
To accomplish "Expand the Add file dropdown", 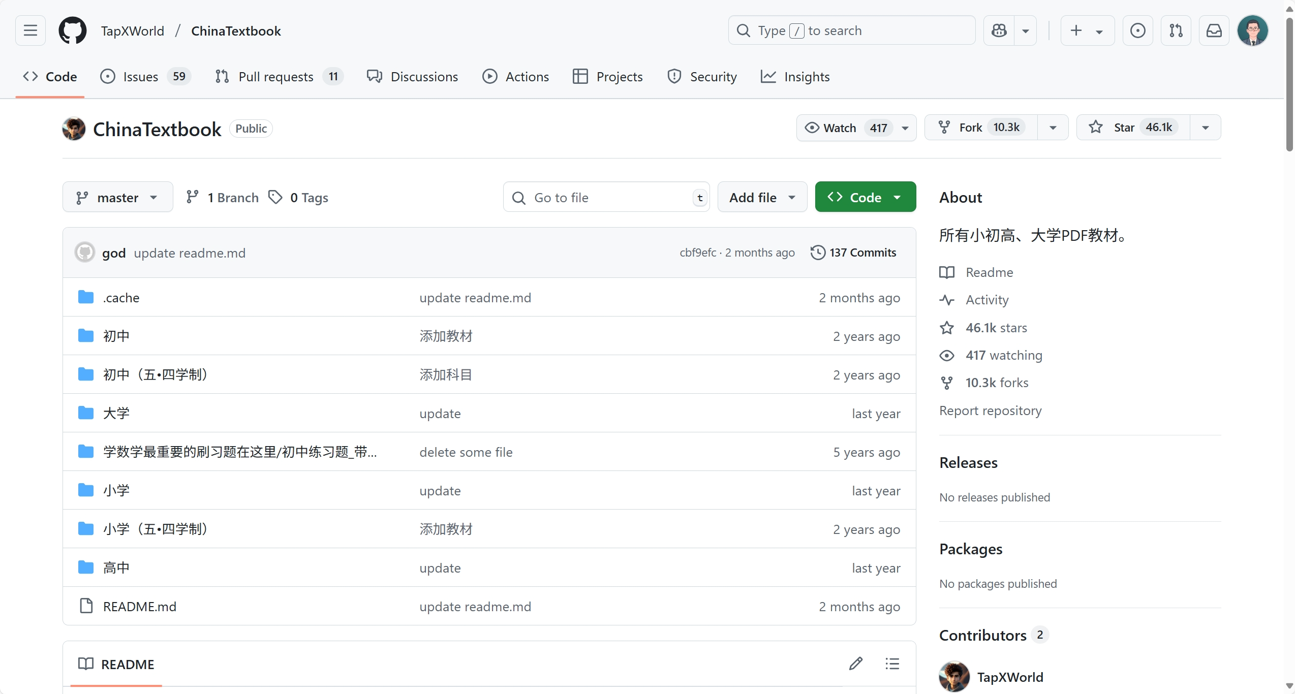I will tap(762, 197).
